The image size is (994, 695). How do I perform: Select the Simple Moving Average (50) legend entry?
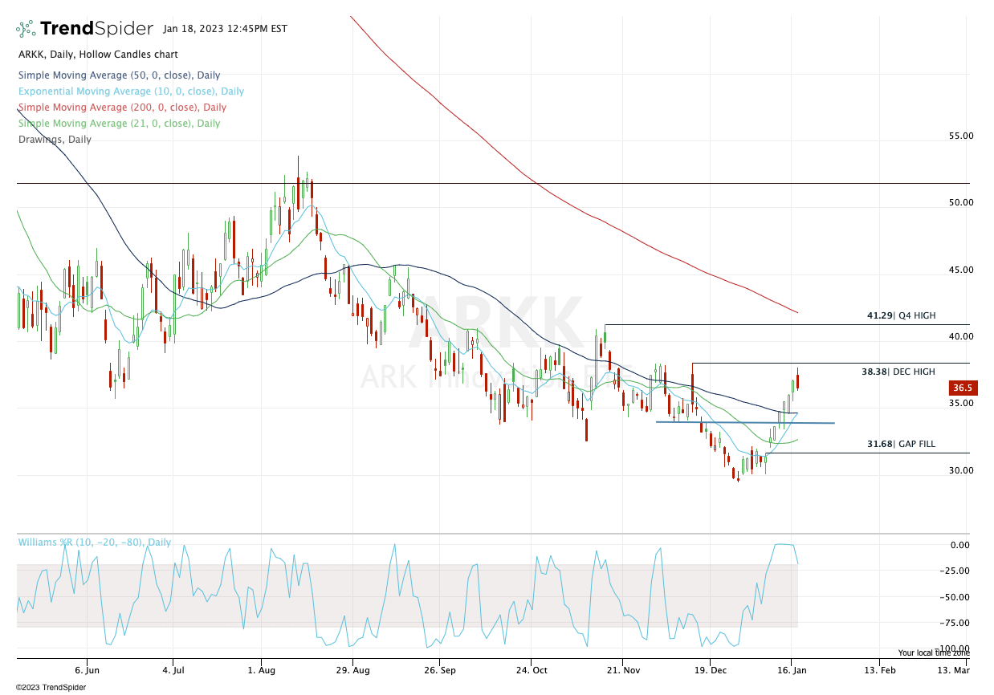coord(119,75)
